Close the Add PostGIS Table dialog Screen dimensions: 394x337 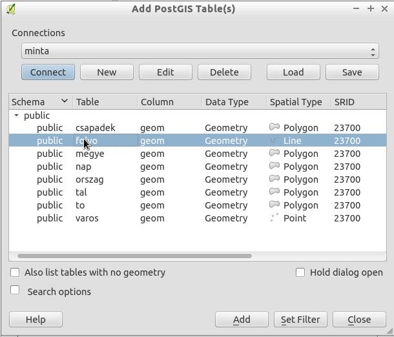click(359, 320)
